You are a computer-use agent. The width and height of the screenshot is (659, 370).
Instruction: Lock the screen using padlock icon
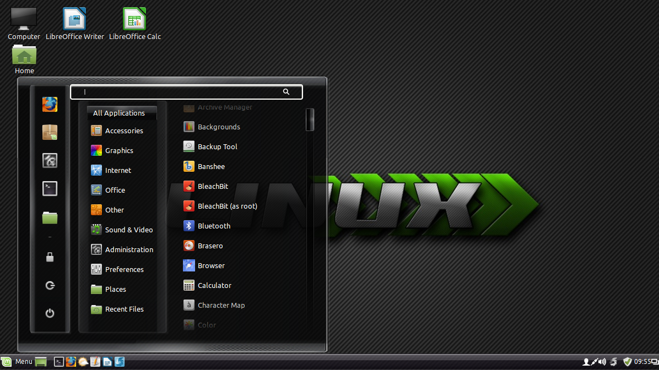(x=50, y=257)
